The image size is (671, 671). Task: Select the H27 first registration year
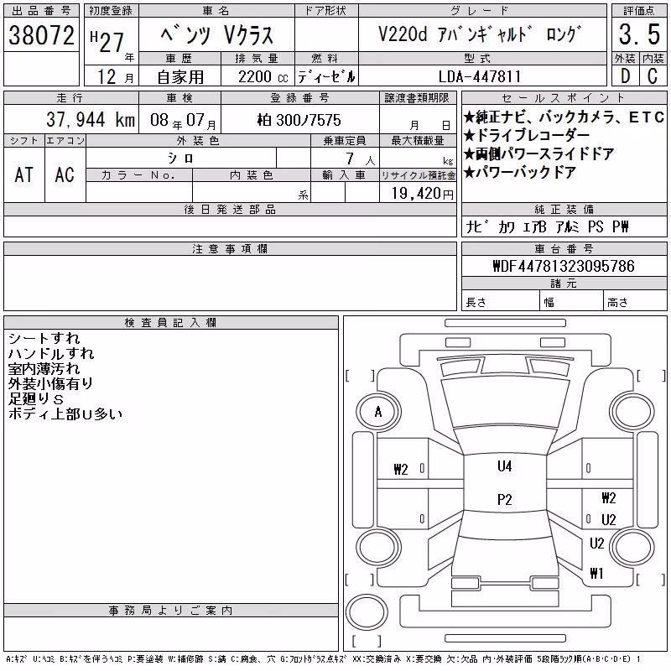108,42
